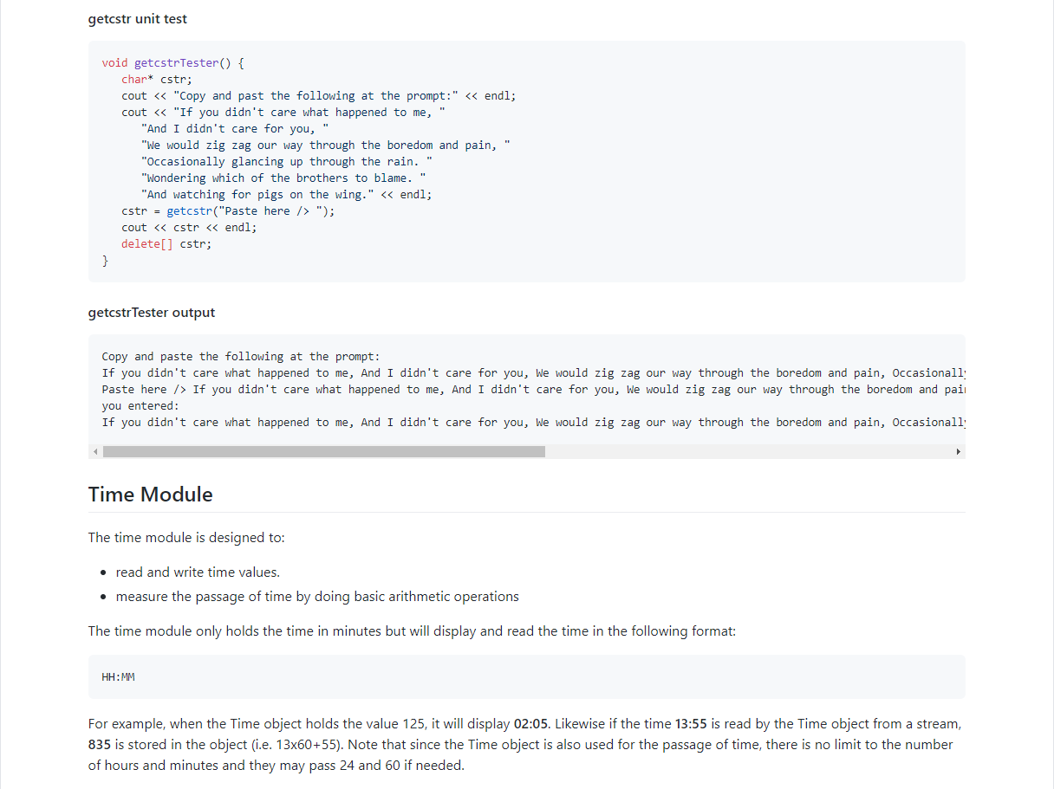Click the delete[] keyword in the code block
This screenshot has width=1054, height=789.
point(146,243)
